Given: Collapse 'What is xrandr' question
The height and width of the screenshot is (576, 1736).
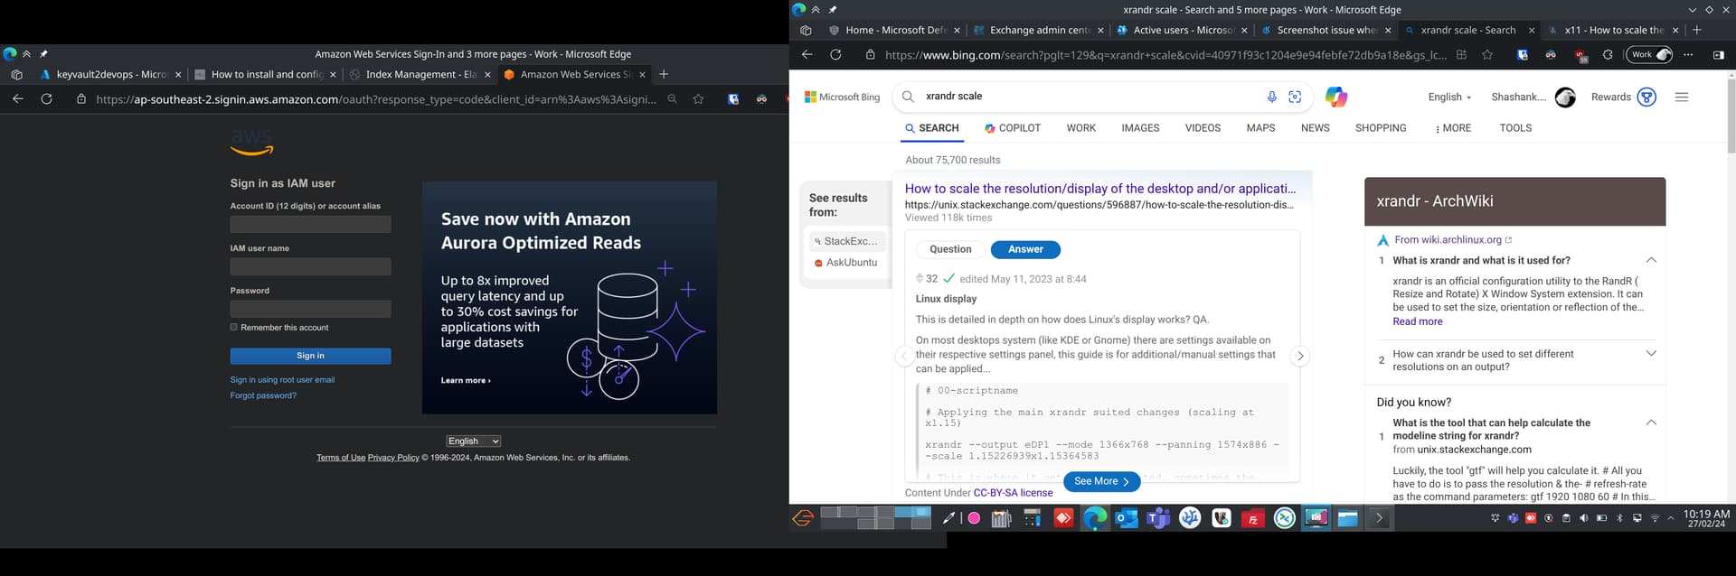Looking at the screenshot, I should click(x=1651, y=260).
